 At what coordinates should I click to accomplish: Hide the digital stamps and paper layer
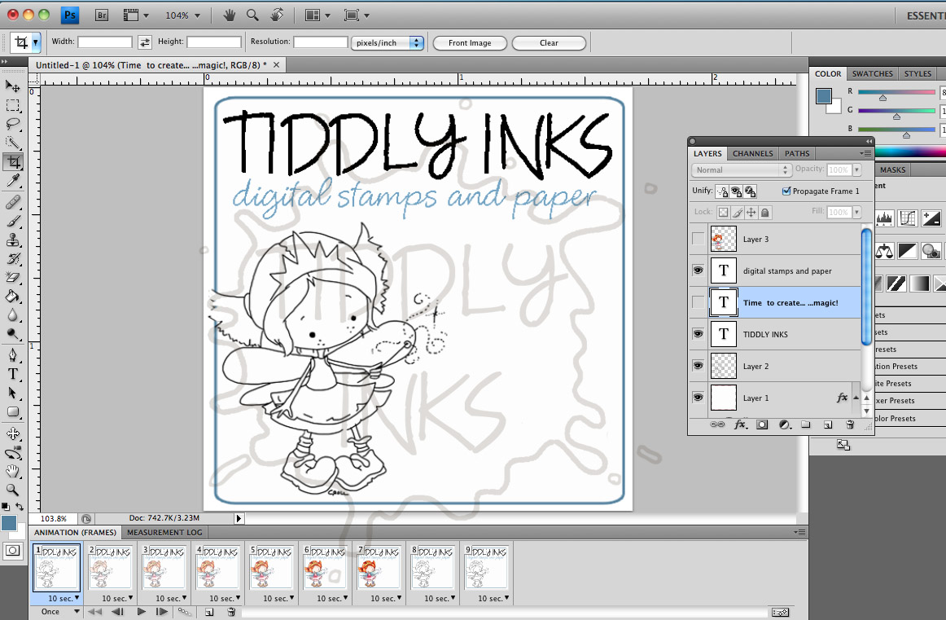tap(698, 270)
